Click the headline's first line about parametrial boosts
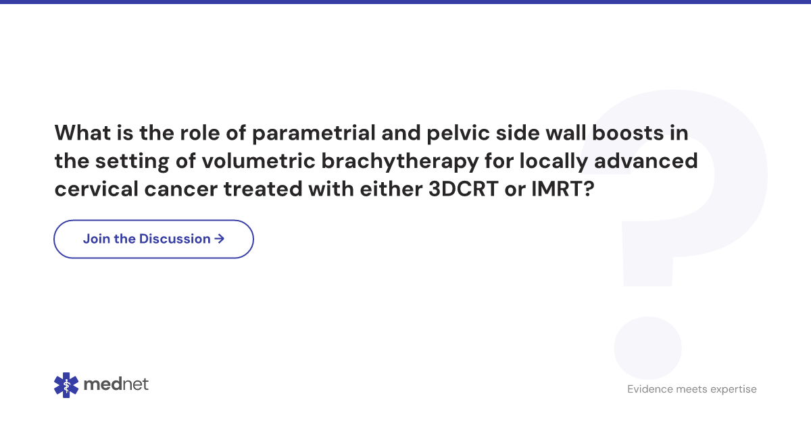811x425 pixels. [x=372, y=133]
